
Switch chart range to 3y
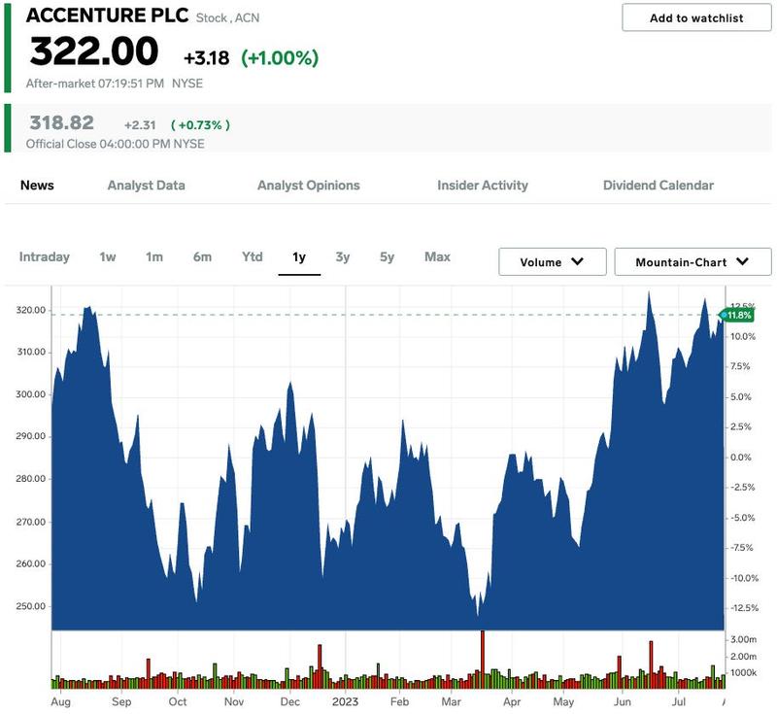[x=343, y=256]
